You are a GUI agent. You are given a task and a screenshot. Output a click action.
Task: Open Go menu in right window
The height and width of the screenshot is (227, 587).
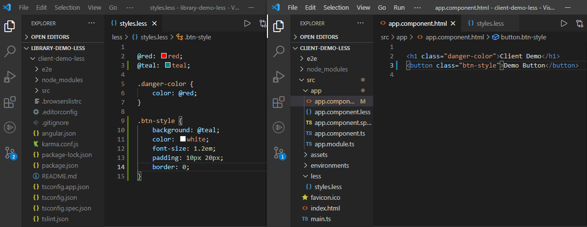(382, 8)
